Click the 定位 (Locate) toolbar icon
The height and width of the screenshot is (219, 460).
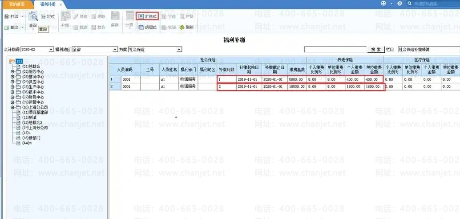coord(48,17)
